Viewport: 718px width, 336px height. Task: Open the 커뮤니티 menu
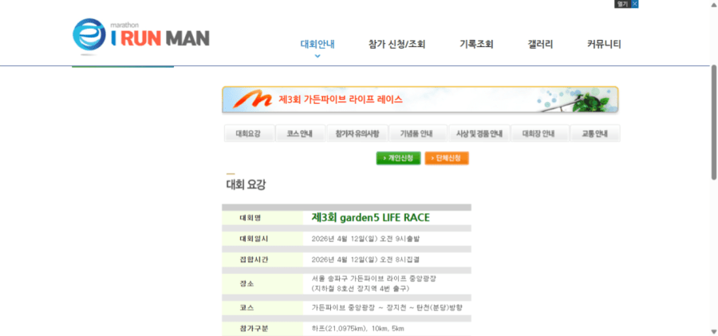click(x=604, y=45)
